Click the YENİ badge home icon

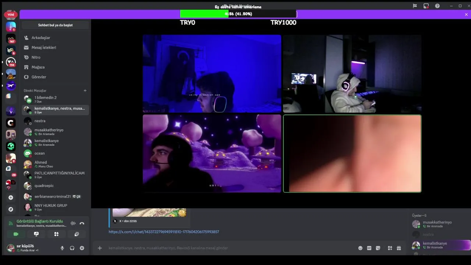(11, 15)
